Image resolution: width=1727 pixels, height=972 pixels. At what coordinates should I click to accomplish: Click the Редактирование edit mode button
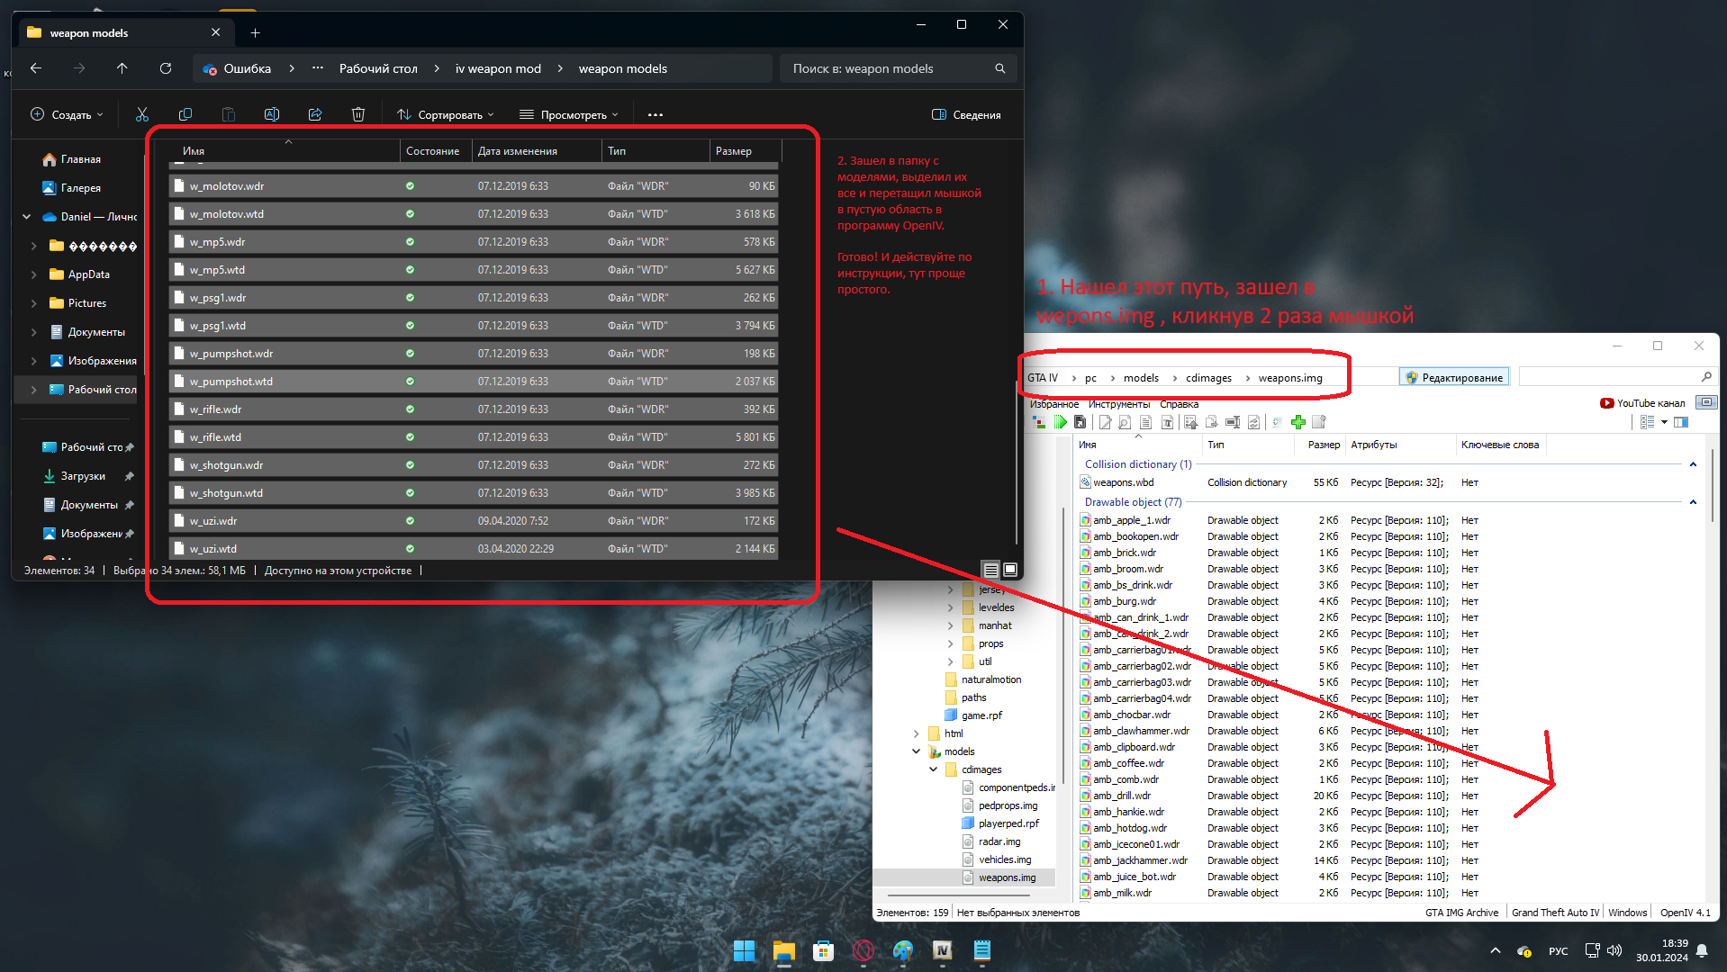pos(1454,378)
